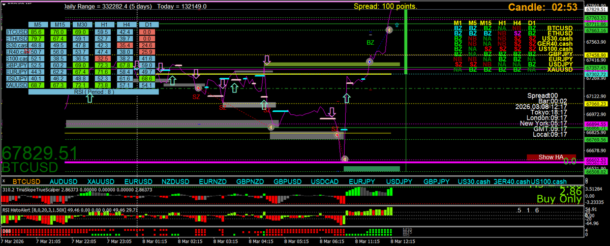
Task: Switch to the USDCAD symbol tab
Action: (324, 181)
